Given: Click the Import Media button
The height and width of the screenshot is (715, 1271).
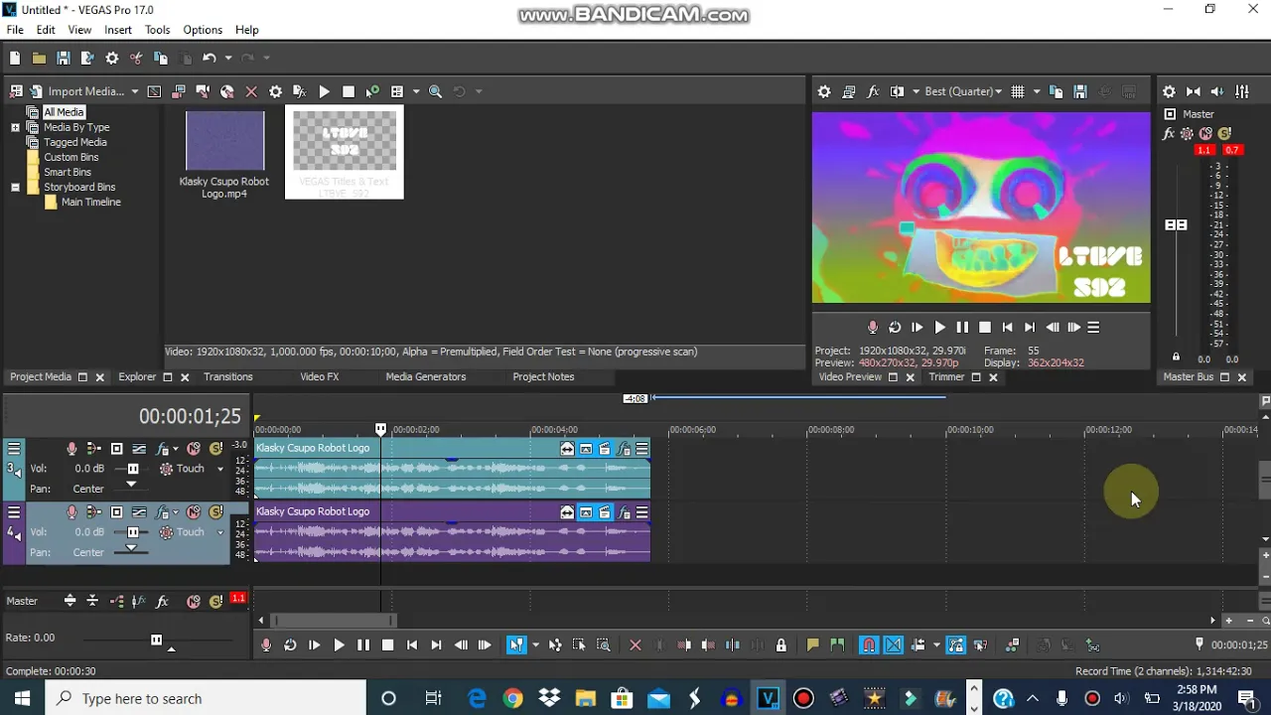Looking at the screenshot, I should pos(77,91).
